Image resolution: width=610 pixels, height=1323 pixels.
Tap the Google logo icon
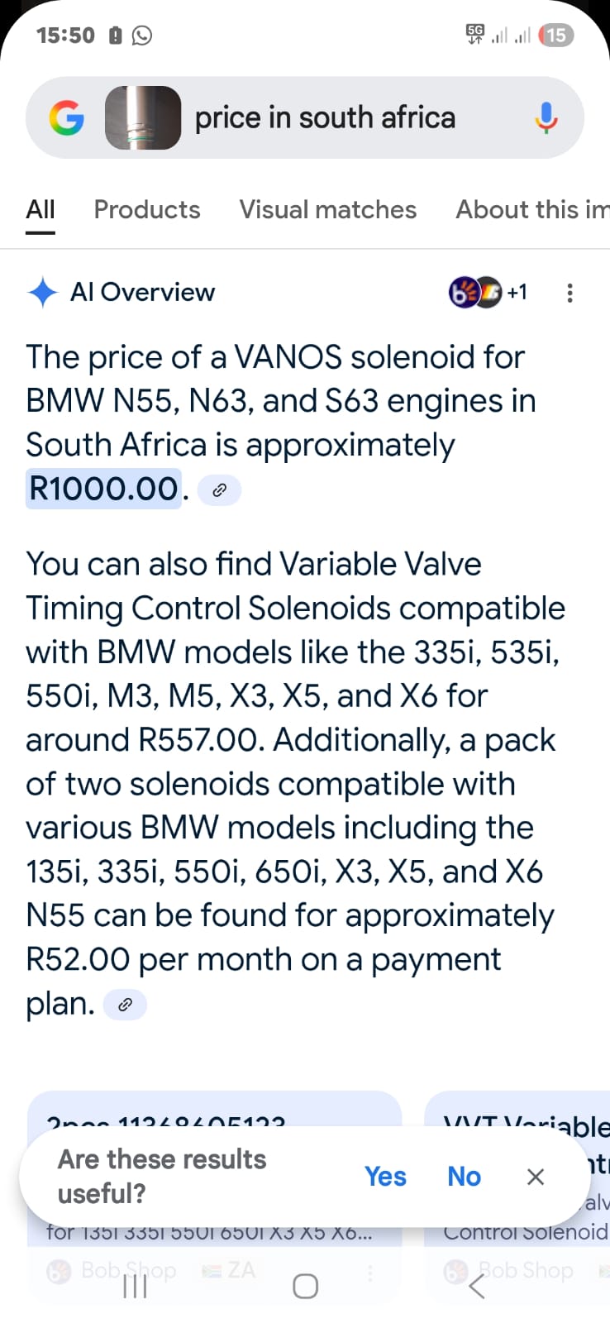[x=67, y=118]
